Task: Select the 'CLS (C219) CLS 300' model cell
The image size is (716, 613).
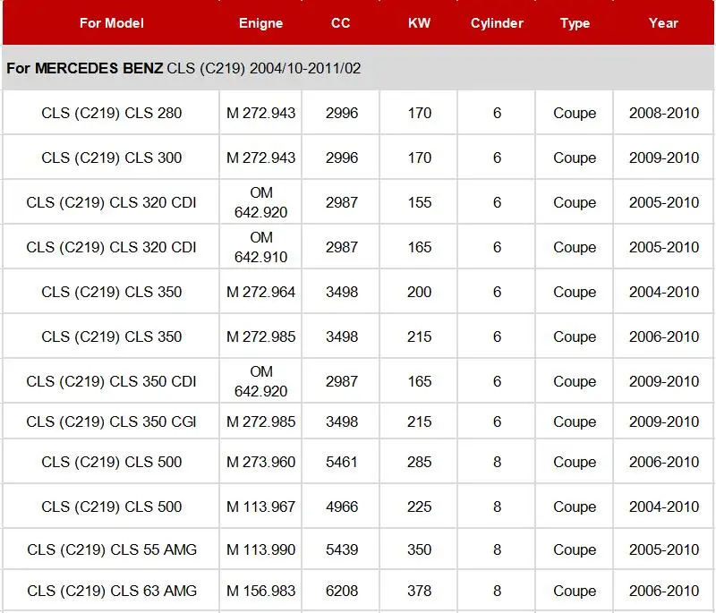Action: click(x=111, y=158)
